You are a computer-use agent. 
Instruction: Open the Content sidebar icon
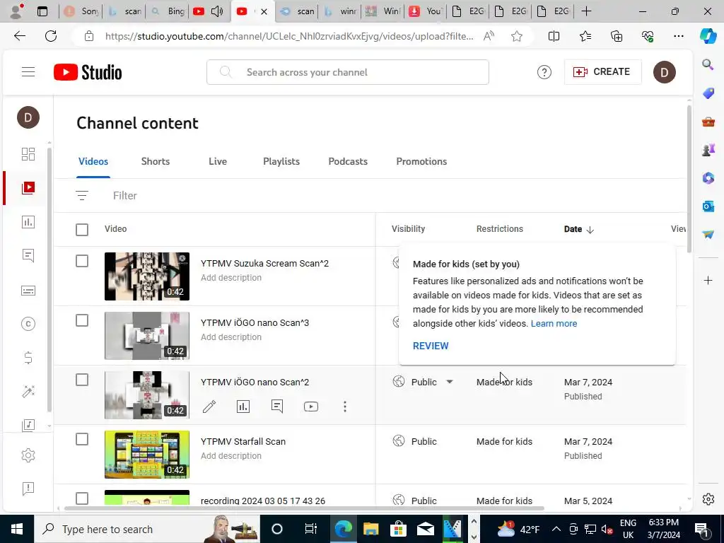point(28,187)
